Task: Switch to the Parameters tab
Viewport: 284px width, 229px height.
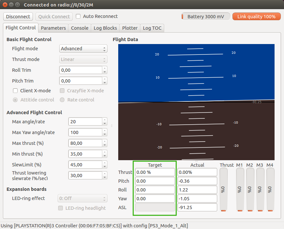Action: [53, 28]
